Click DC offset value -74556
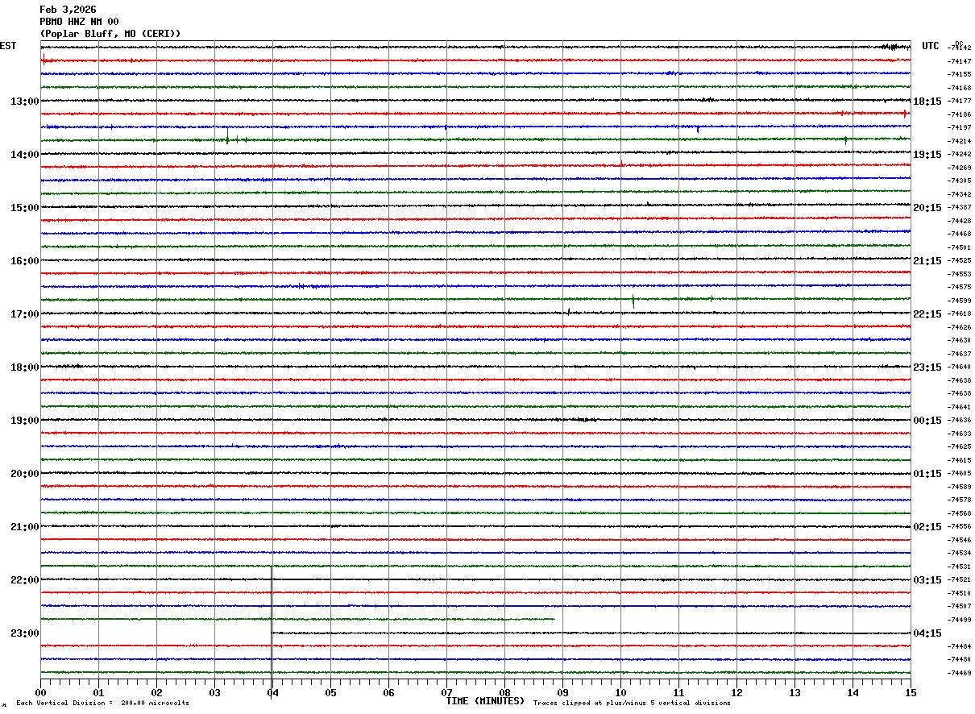The height and width of the screenshot is (714, 975). [x=960, y=527]
